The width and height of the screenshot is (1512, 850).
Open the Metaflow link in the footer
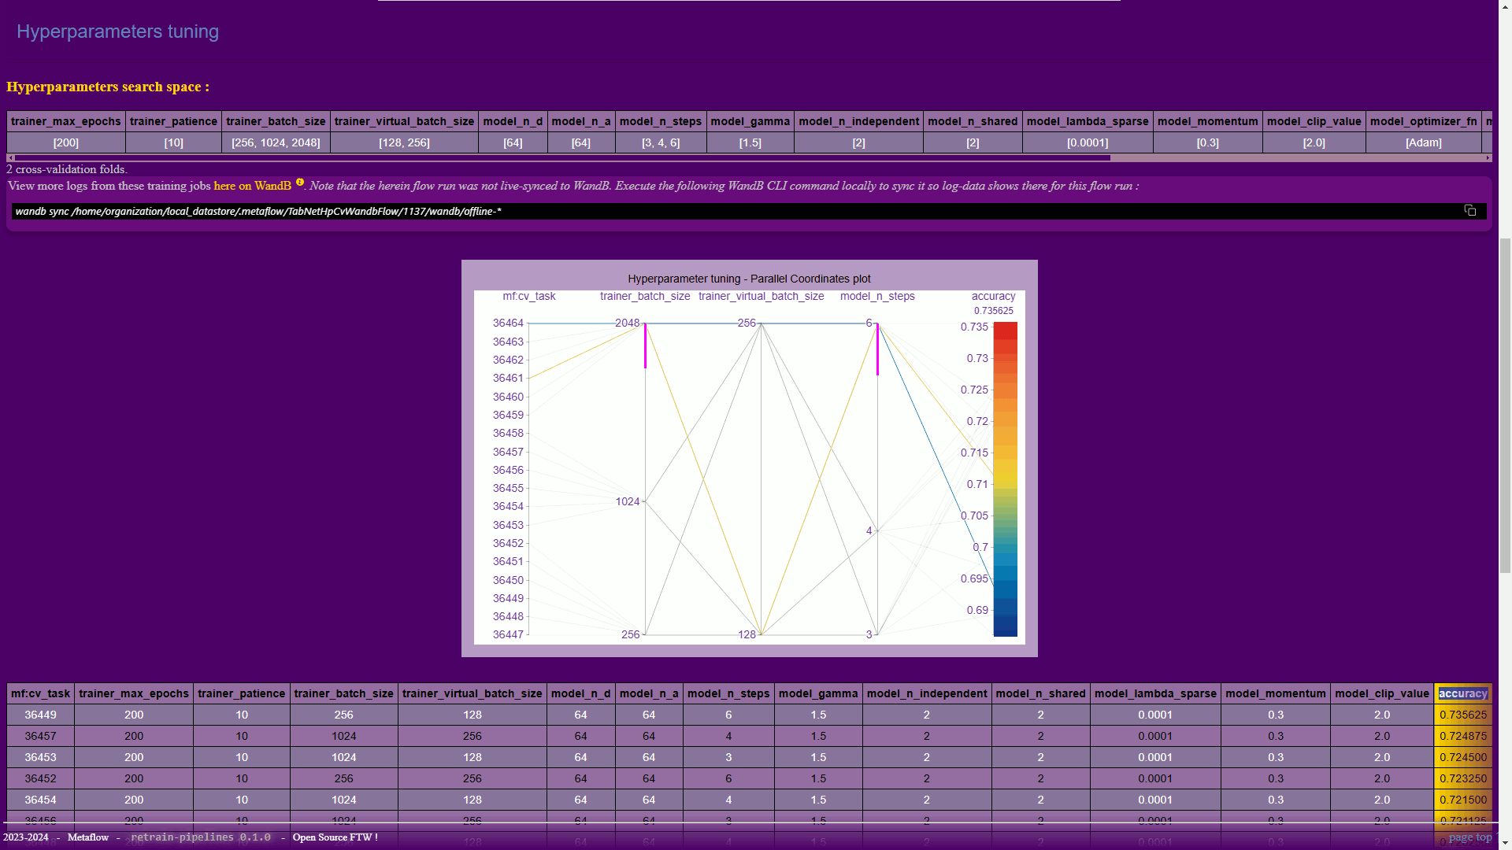click(x=88, y=837)
